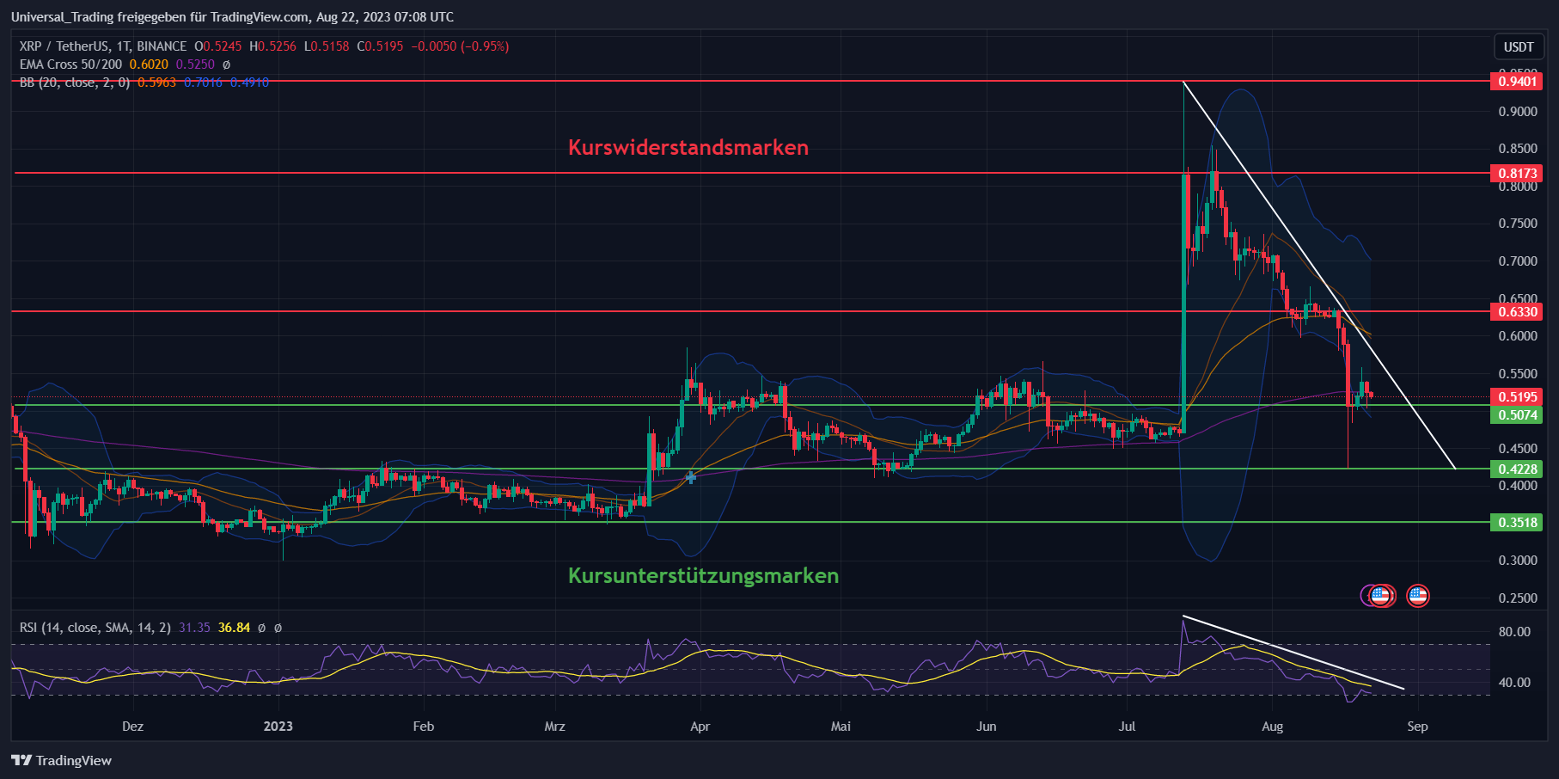Click the 0.9000 price axis tick
This screenshot has width=1559, height=779.
click(x=1518, y=112)
